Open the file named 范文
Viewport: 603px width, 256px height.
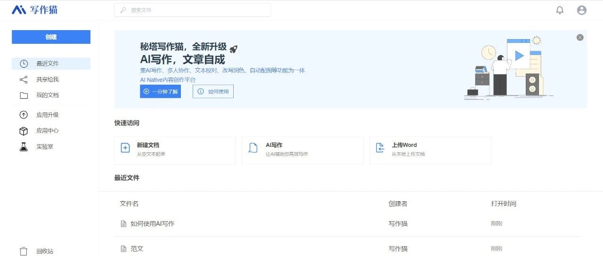coord(137,248)
